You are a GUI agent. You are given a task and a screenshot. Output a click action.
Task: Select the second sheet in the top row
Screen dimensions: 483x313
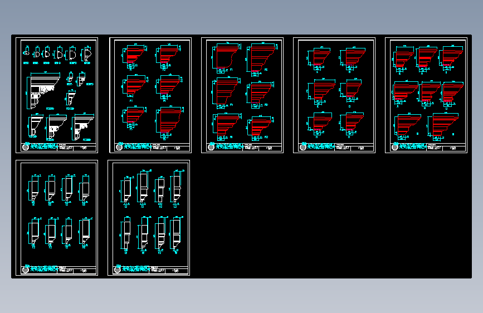click(150, 95)
